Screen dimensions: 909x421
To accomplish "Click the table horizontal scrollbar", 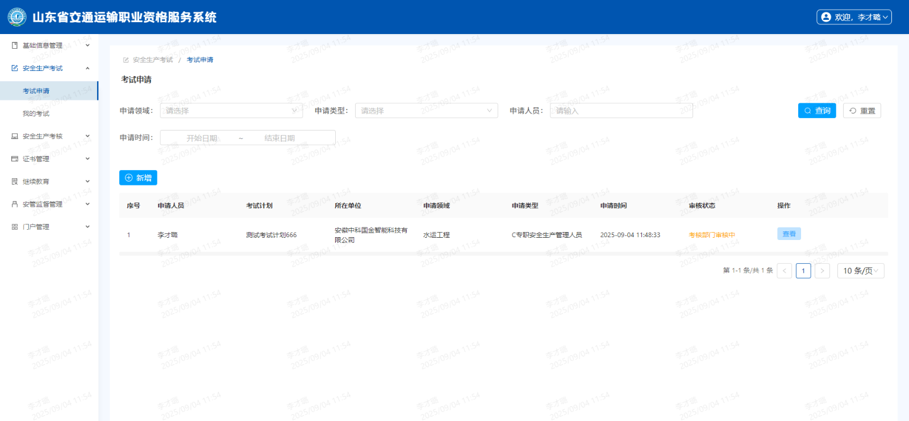I will [503, 254].
